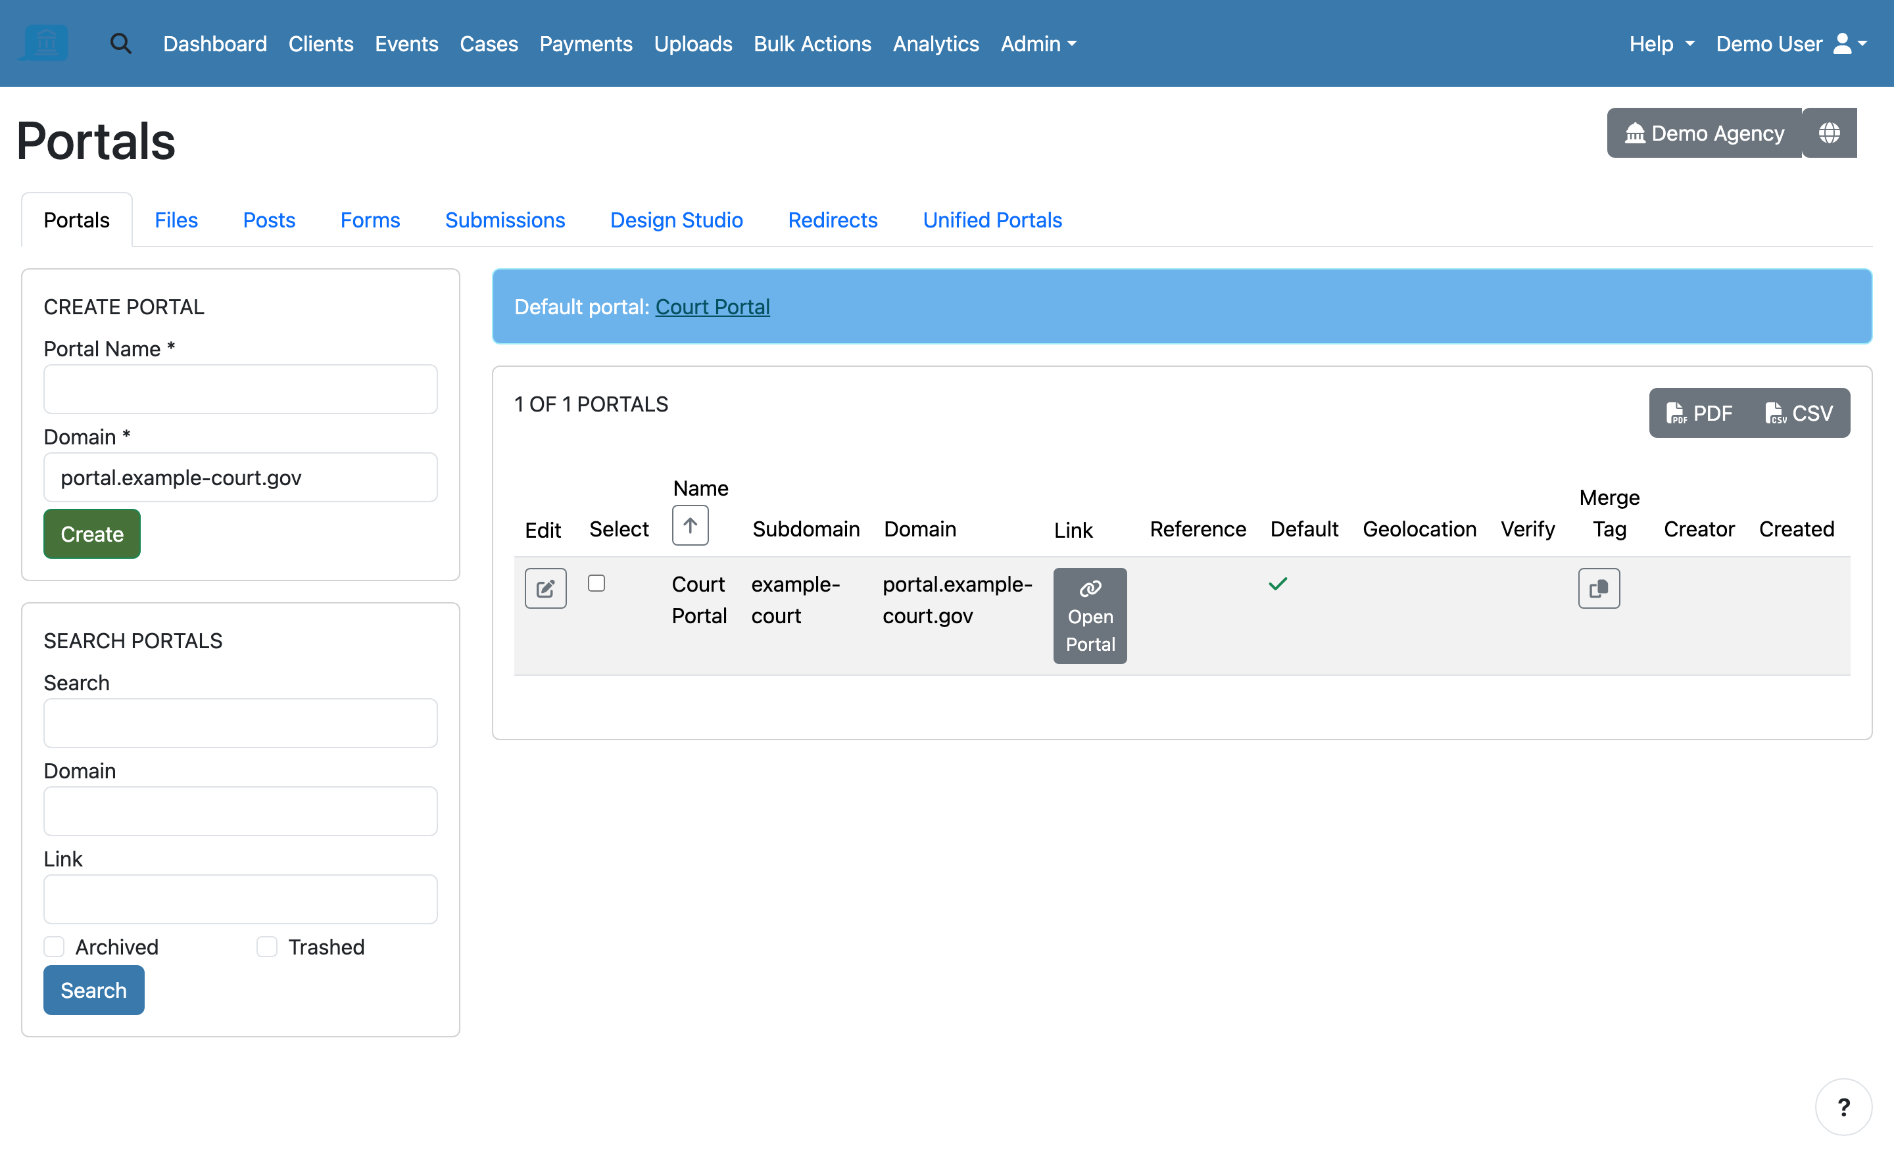Open Events from the navbar
The image size is (1894, 1157).
coord(406,44)
